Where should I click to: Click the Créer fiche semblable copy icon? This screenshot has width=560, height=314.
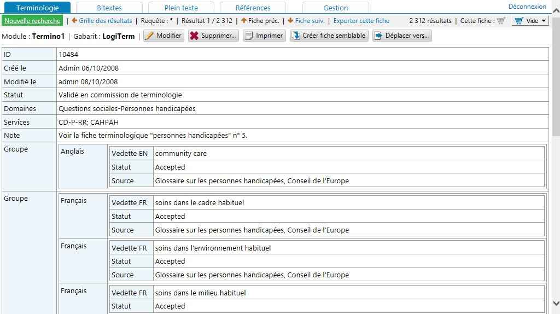tap(296, 36)
